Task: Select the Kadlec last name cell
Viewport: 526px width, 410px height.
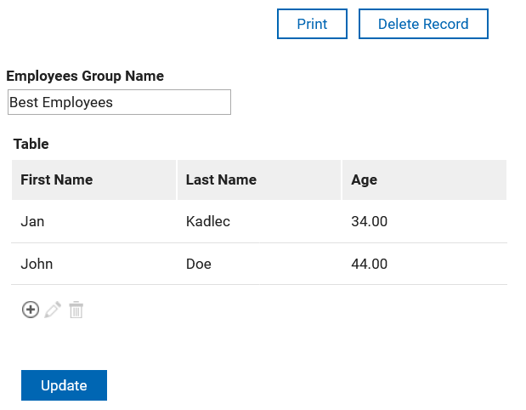Action: (208, 222)
